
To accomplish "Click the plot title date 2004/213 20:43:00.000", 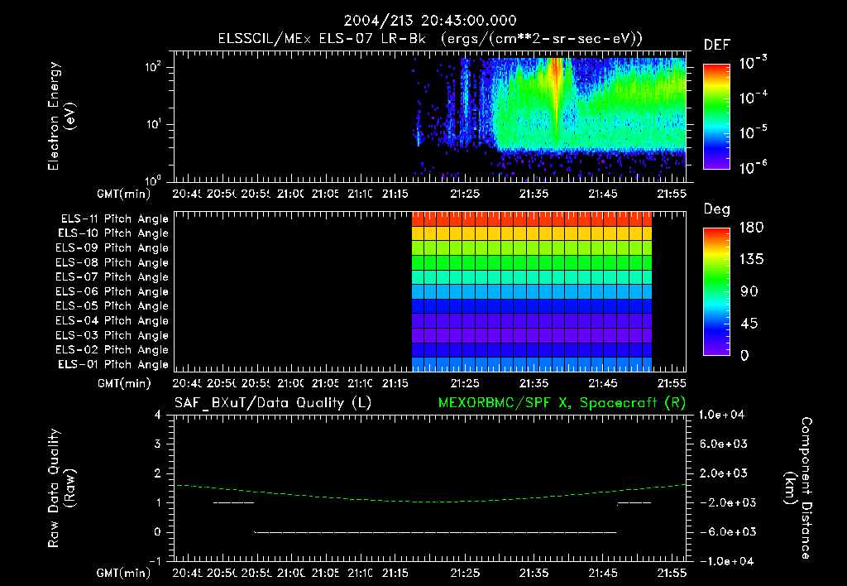I will (x=430, y=21).
